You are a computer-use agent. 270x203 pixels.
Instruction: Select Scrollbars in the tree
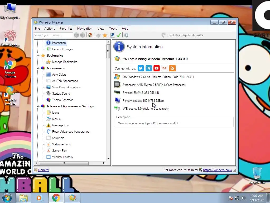coord(58,138)
